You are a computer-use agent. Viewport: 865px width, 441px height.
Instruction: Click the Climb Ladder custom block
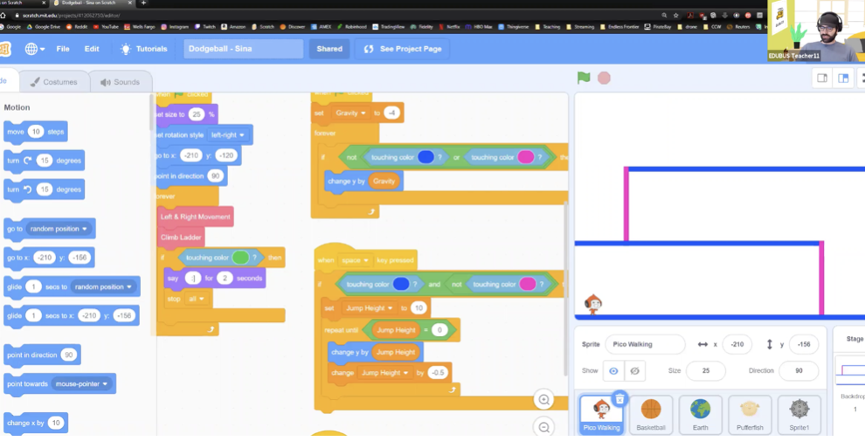point(181,238)
